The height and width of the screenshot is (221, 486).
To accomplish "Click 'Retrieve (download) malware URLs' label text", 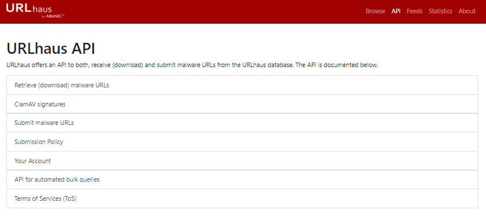I will [62, 85].
